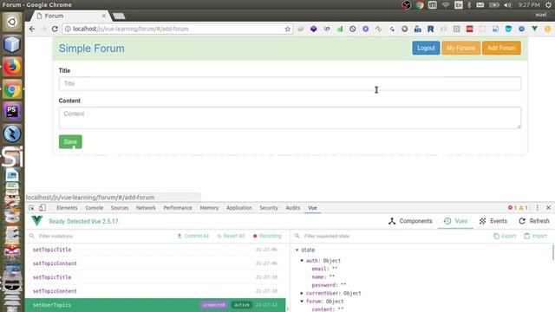Viewport: 555px width, 312px height.
Task: Open the Memory tab
Action: click(x=209, y=208)
